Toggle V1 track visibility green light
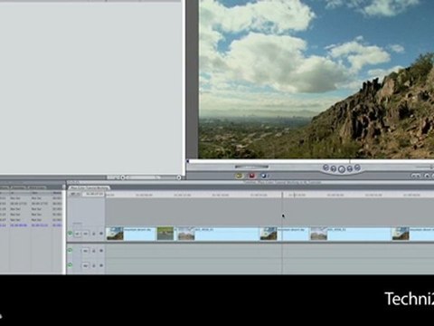This screenshot has height=326, width=434. pyautogui.click(x=71, y=233)
